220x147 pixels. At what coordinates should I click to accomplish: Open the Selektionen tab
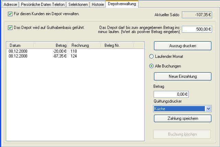point(78,4)
